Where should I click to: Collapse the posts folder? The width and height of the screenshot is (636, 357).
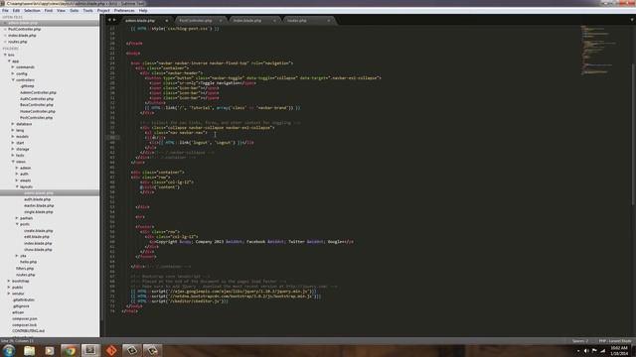(17, 224)
